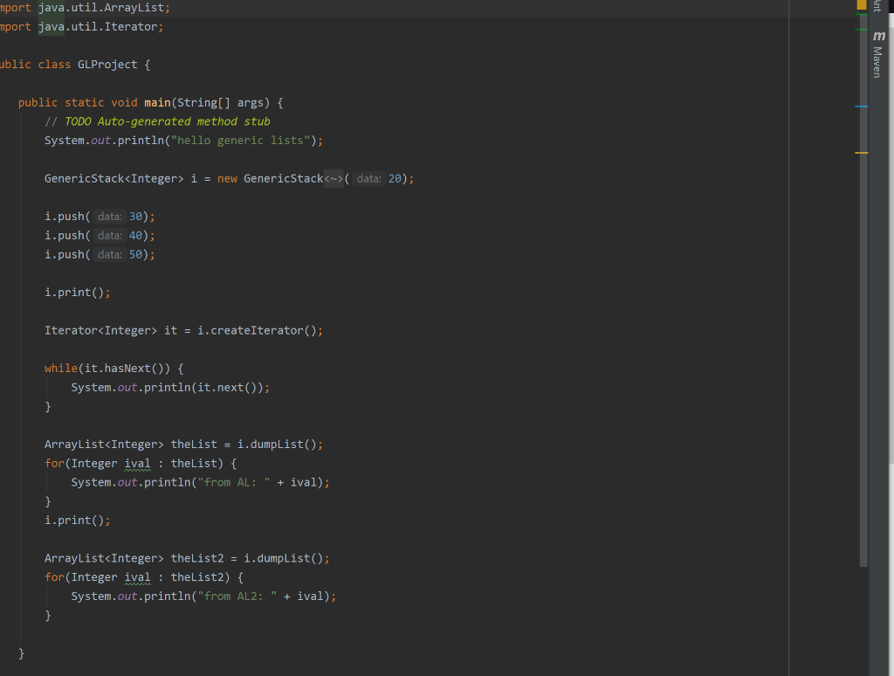Click the lower orange marker on the scrollbar
894x676 pixels.
pyautogui.click(x=860, y=151)
